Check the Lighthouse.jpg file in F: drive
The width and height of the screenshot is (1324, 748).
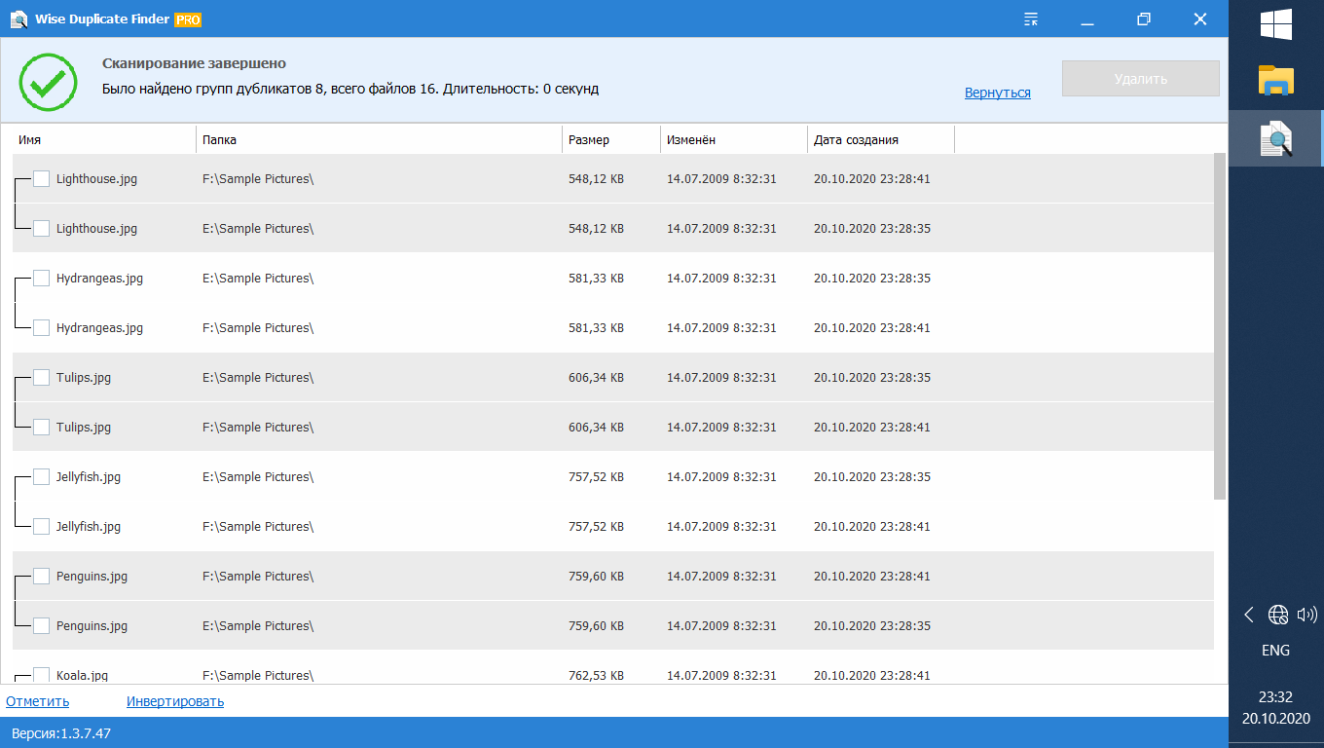[x=41, y=179]
